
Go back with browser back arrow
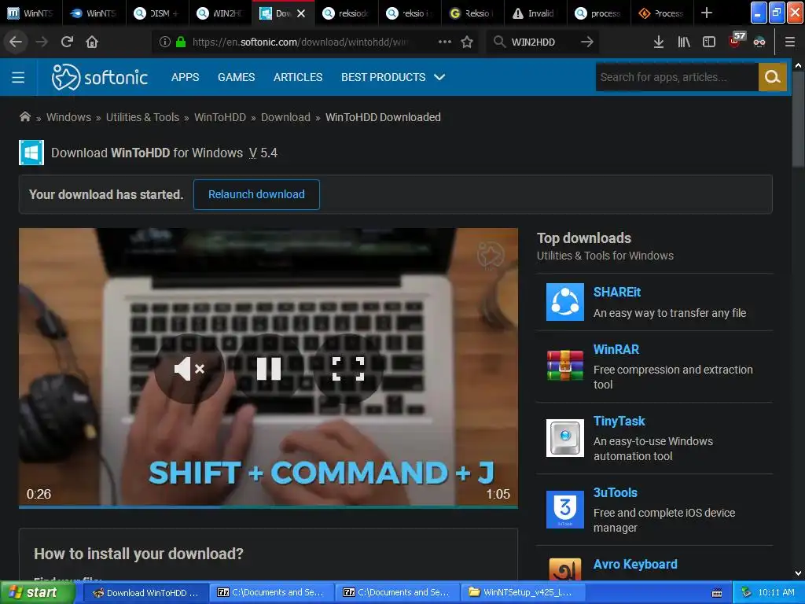point(16,42)
